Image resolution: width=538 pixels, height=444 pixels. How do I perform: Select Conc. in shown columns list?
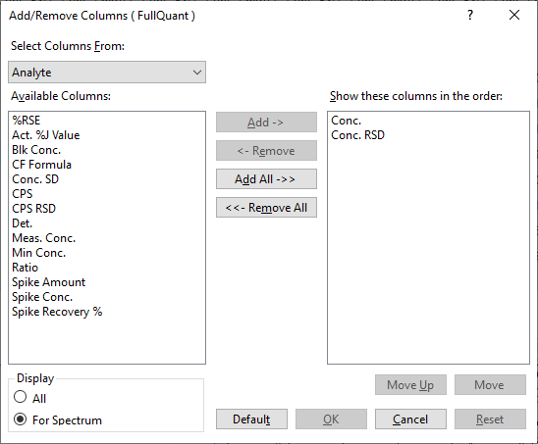tap(346, 121)
